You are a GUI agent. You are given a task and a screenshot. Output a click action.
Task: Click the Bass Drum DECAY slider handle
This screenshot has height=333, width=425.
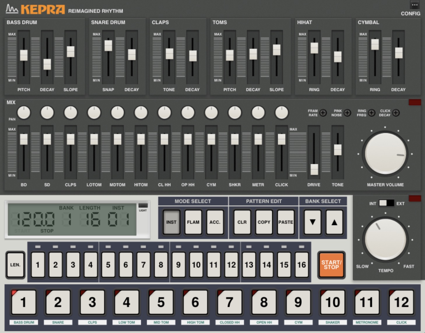point(47,64)
